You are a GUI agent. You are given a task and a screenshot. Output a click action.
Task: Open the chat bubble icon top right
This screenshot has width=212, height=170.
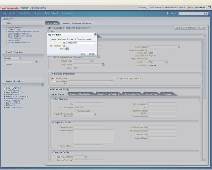[209, 7]
